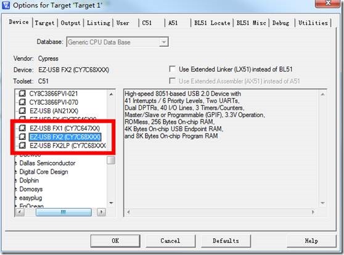Open the BL51 Locate tab
This screenshot has height=255, width=344.
click(x=212, y=23)
